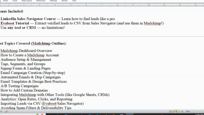
Task: Click the zoom out minus button
Action: (193, 111)
